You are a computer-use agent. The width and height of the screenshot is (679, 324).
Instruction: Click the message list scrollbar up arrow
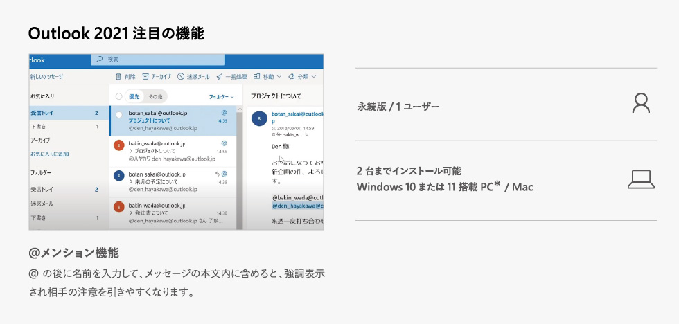(240, 109)
